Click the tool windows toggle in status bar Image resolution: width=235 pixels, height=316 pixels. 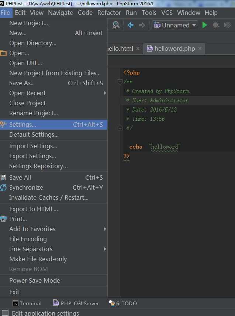[5, 313]
